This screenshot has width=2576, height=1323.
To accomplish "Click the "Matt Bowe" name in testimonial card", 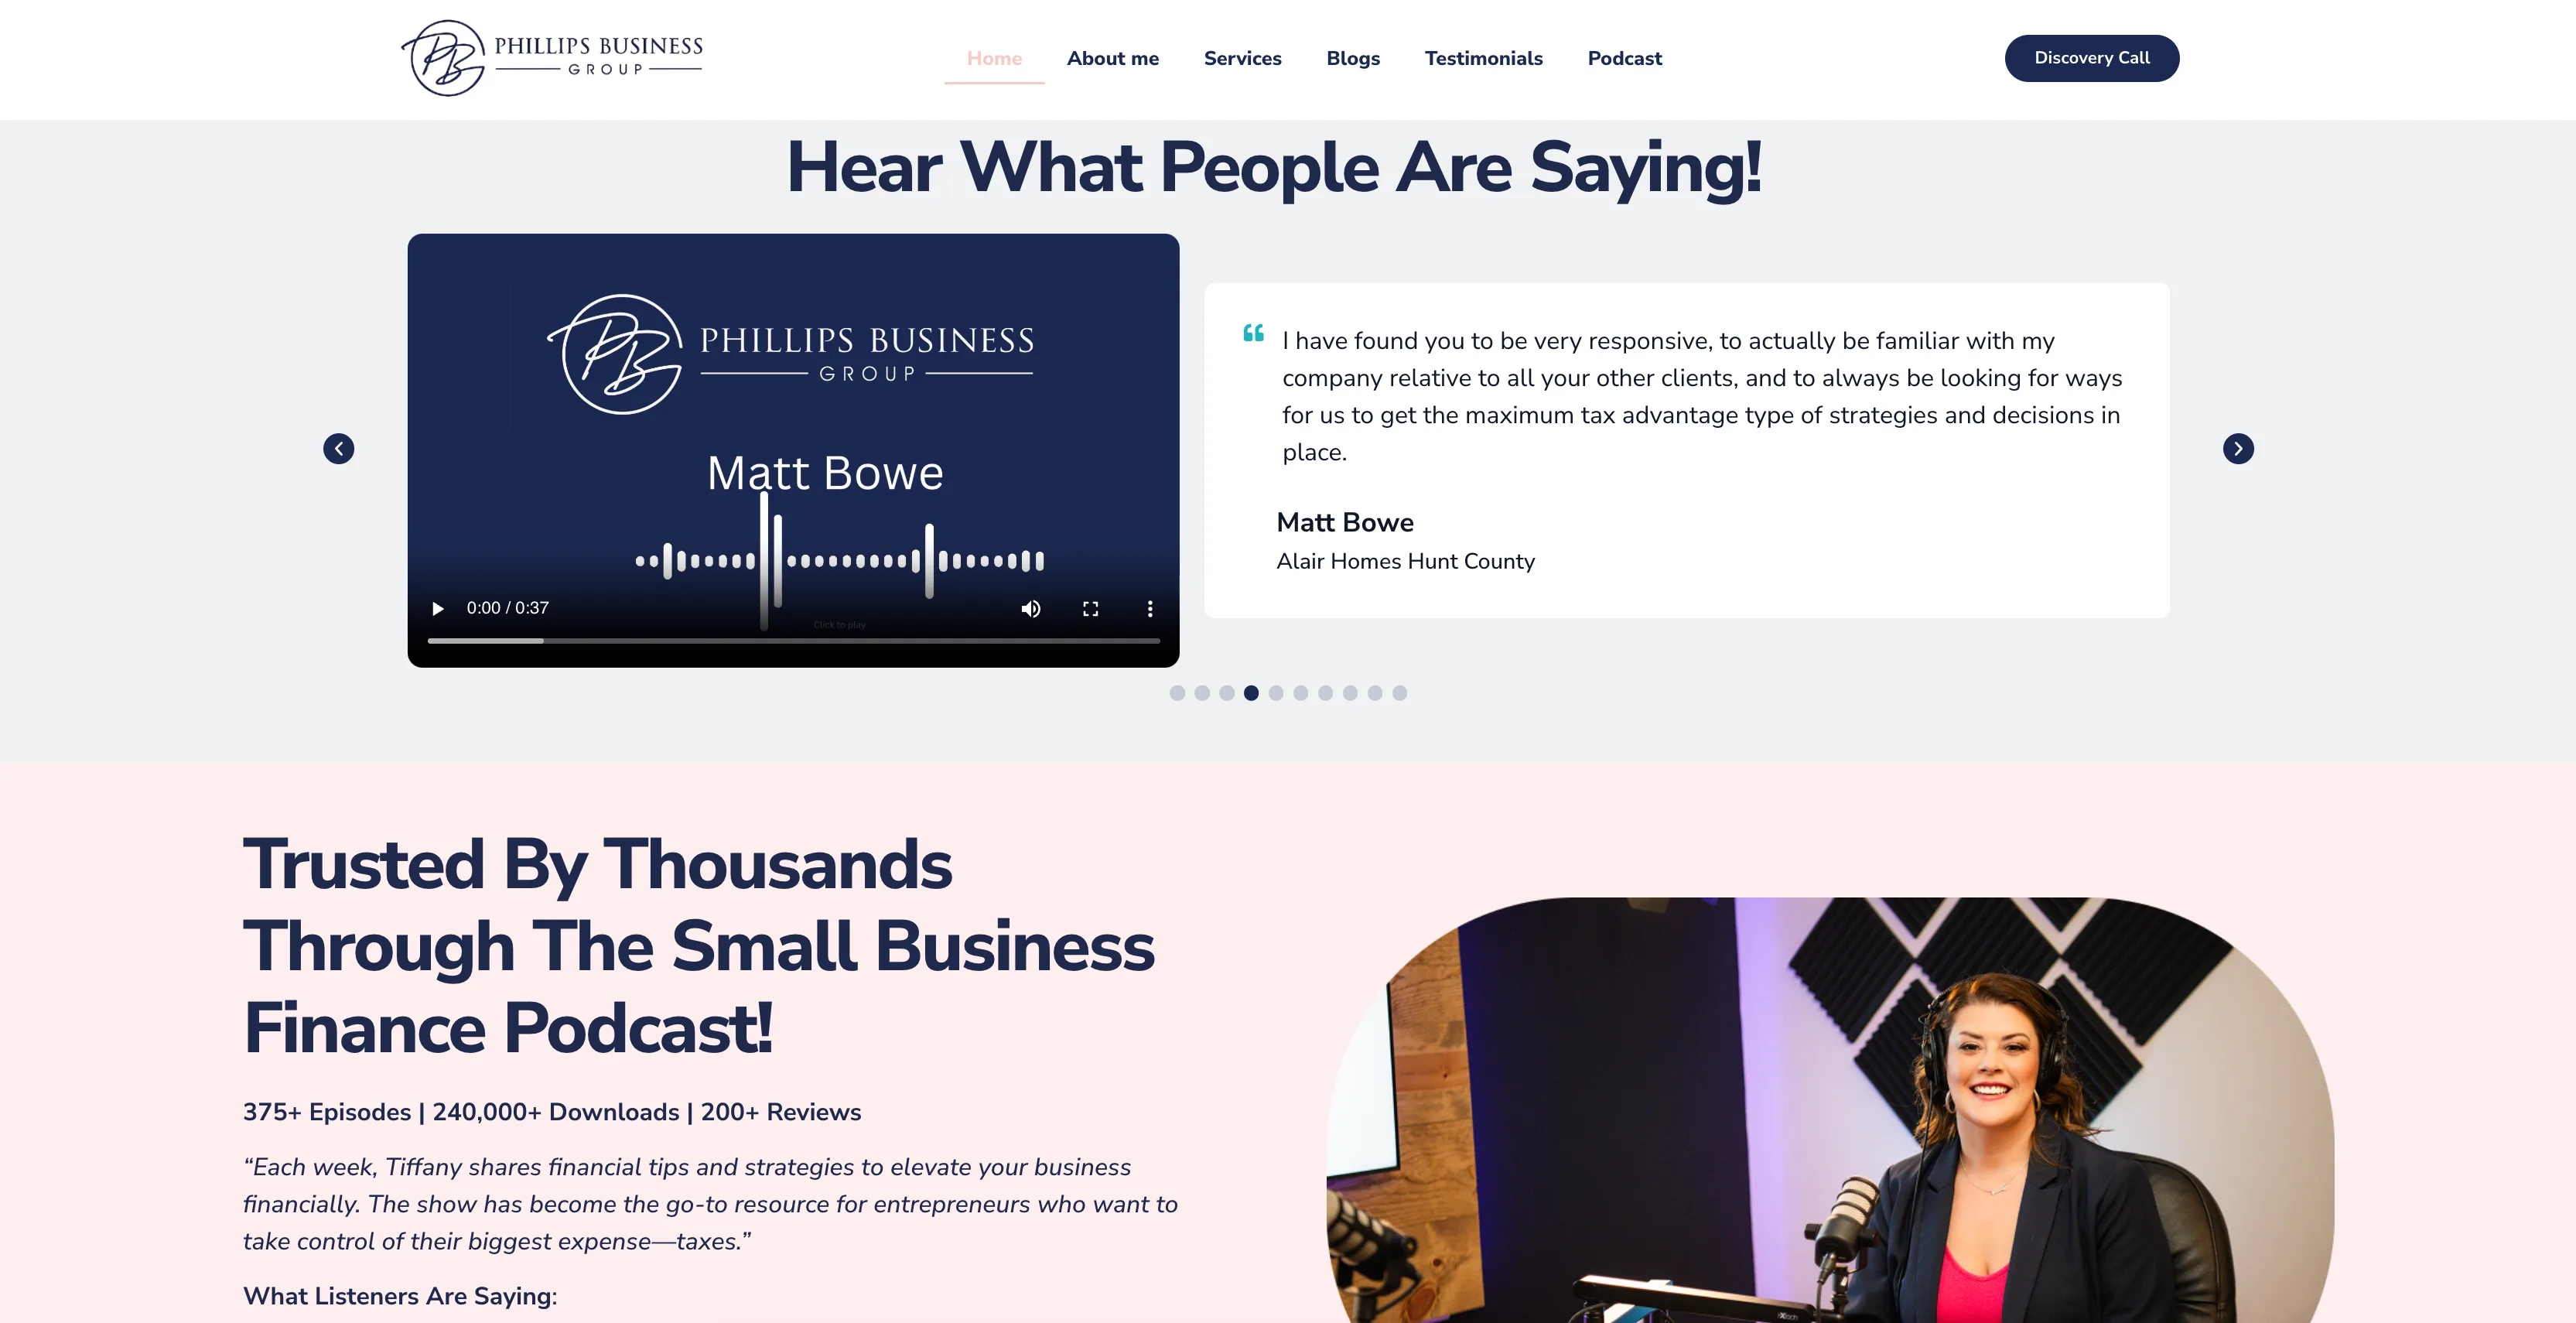I will pos(1345,522).
